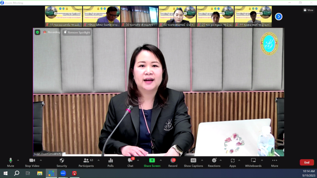Show next participants with blue arrow
The image size is (317, 178).
279,16
